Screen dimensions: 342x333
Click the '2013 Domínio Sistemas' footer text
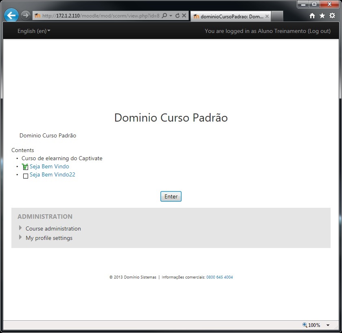133,277
